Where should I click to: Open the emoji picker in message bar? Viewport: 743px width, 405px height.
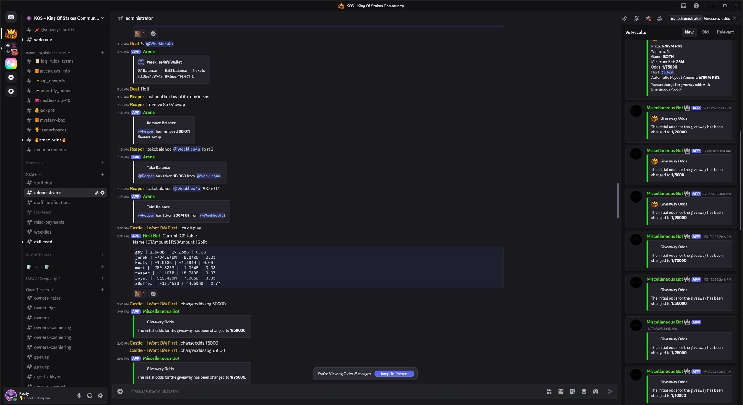pyautogui.click(x=584, y=391)
